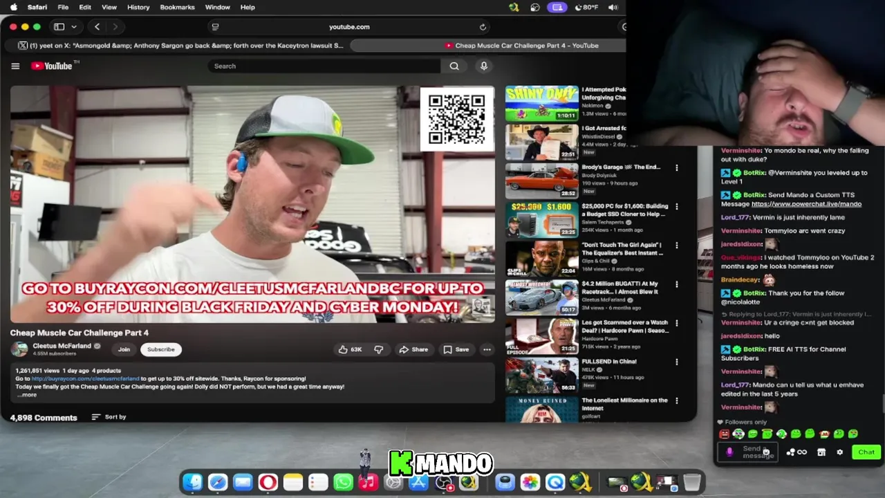Open QuickTime Player from the Dock

point(555,482)
